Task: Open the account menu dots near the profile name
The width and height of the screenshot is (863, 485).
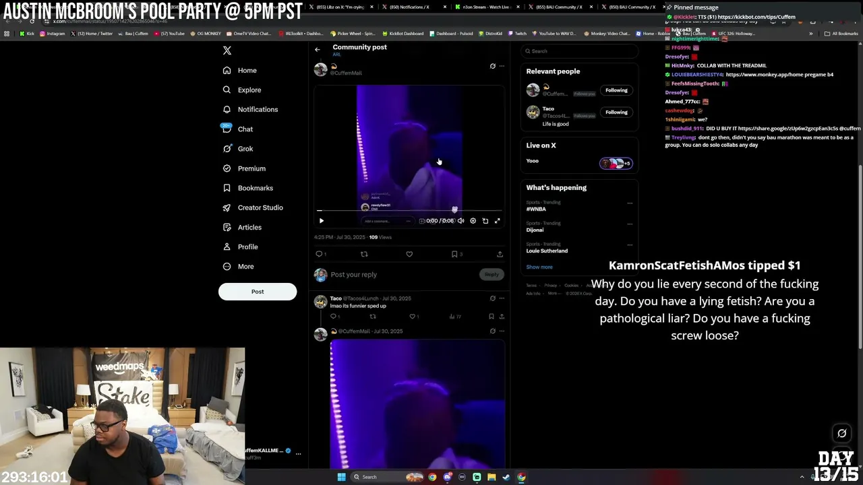Action: 298,454
